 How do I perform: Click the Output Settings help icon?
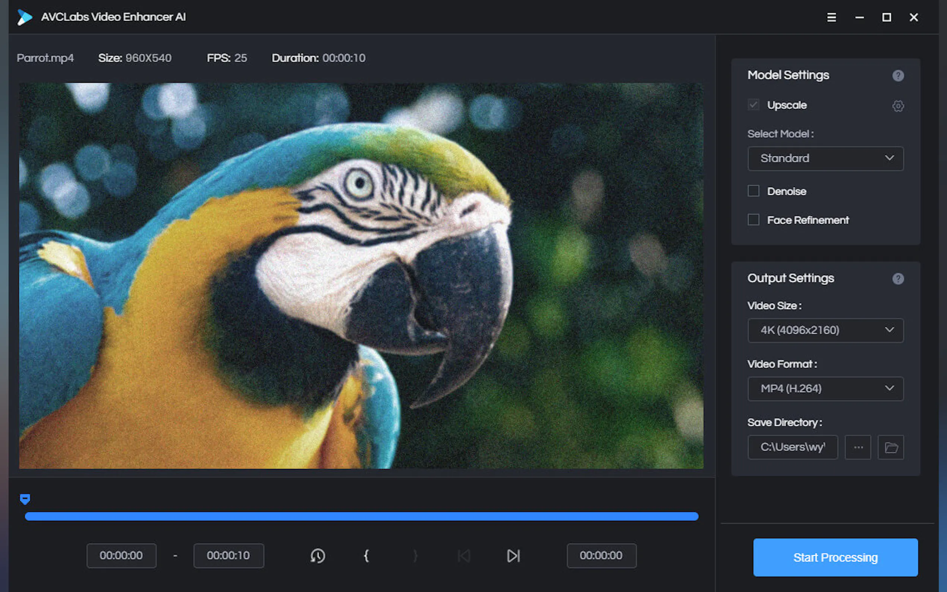pos(898,279)
